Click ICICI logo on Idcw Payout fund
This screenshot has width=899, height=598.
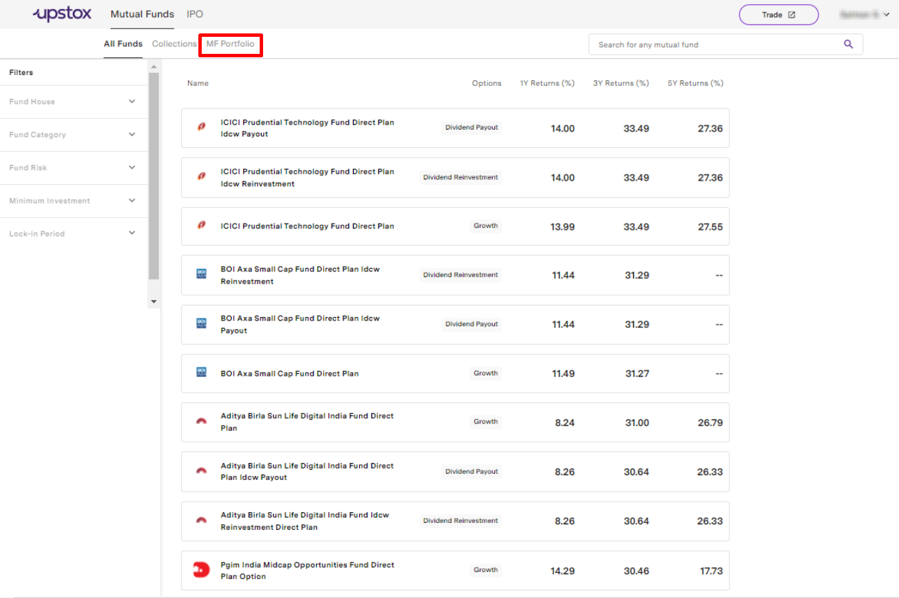(201, 128)
